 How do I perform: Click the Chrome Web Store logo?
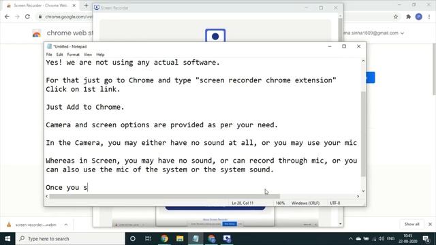pos(37,33)
